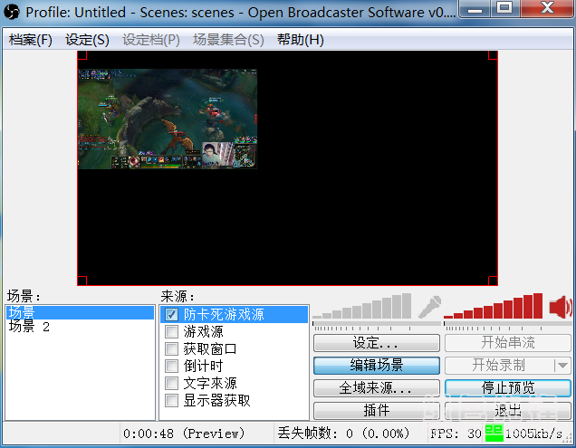
Task: Toggle the 编辑场景 button
Action: pos(377,366)
